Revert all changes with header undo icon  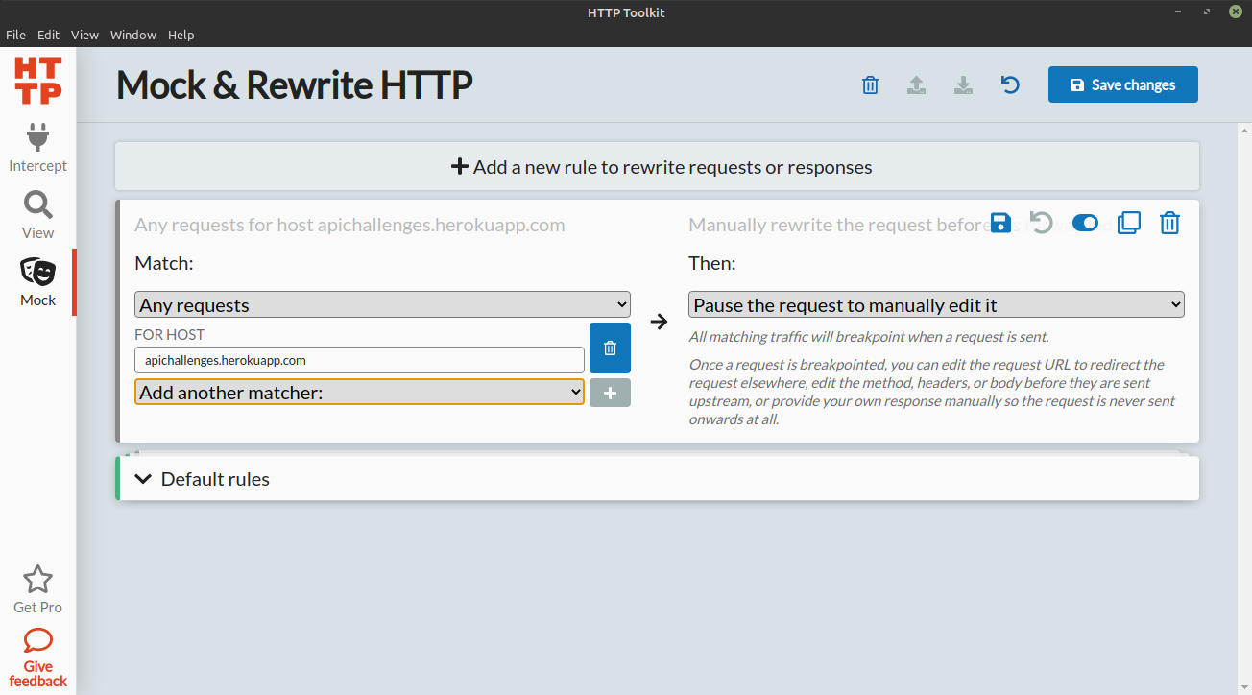pos(1010,84)
